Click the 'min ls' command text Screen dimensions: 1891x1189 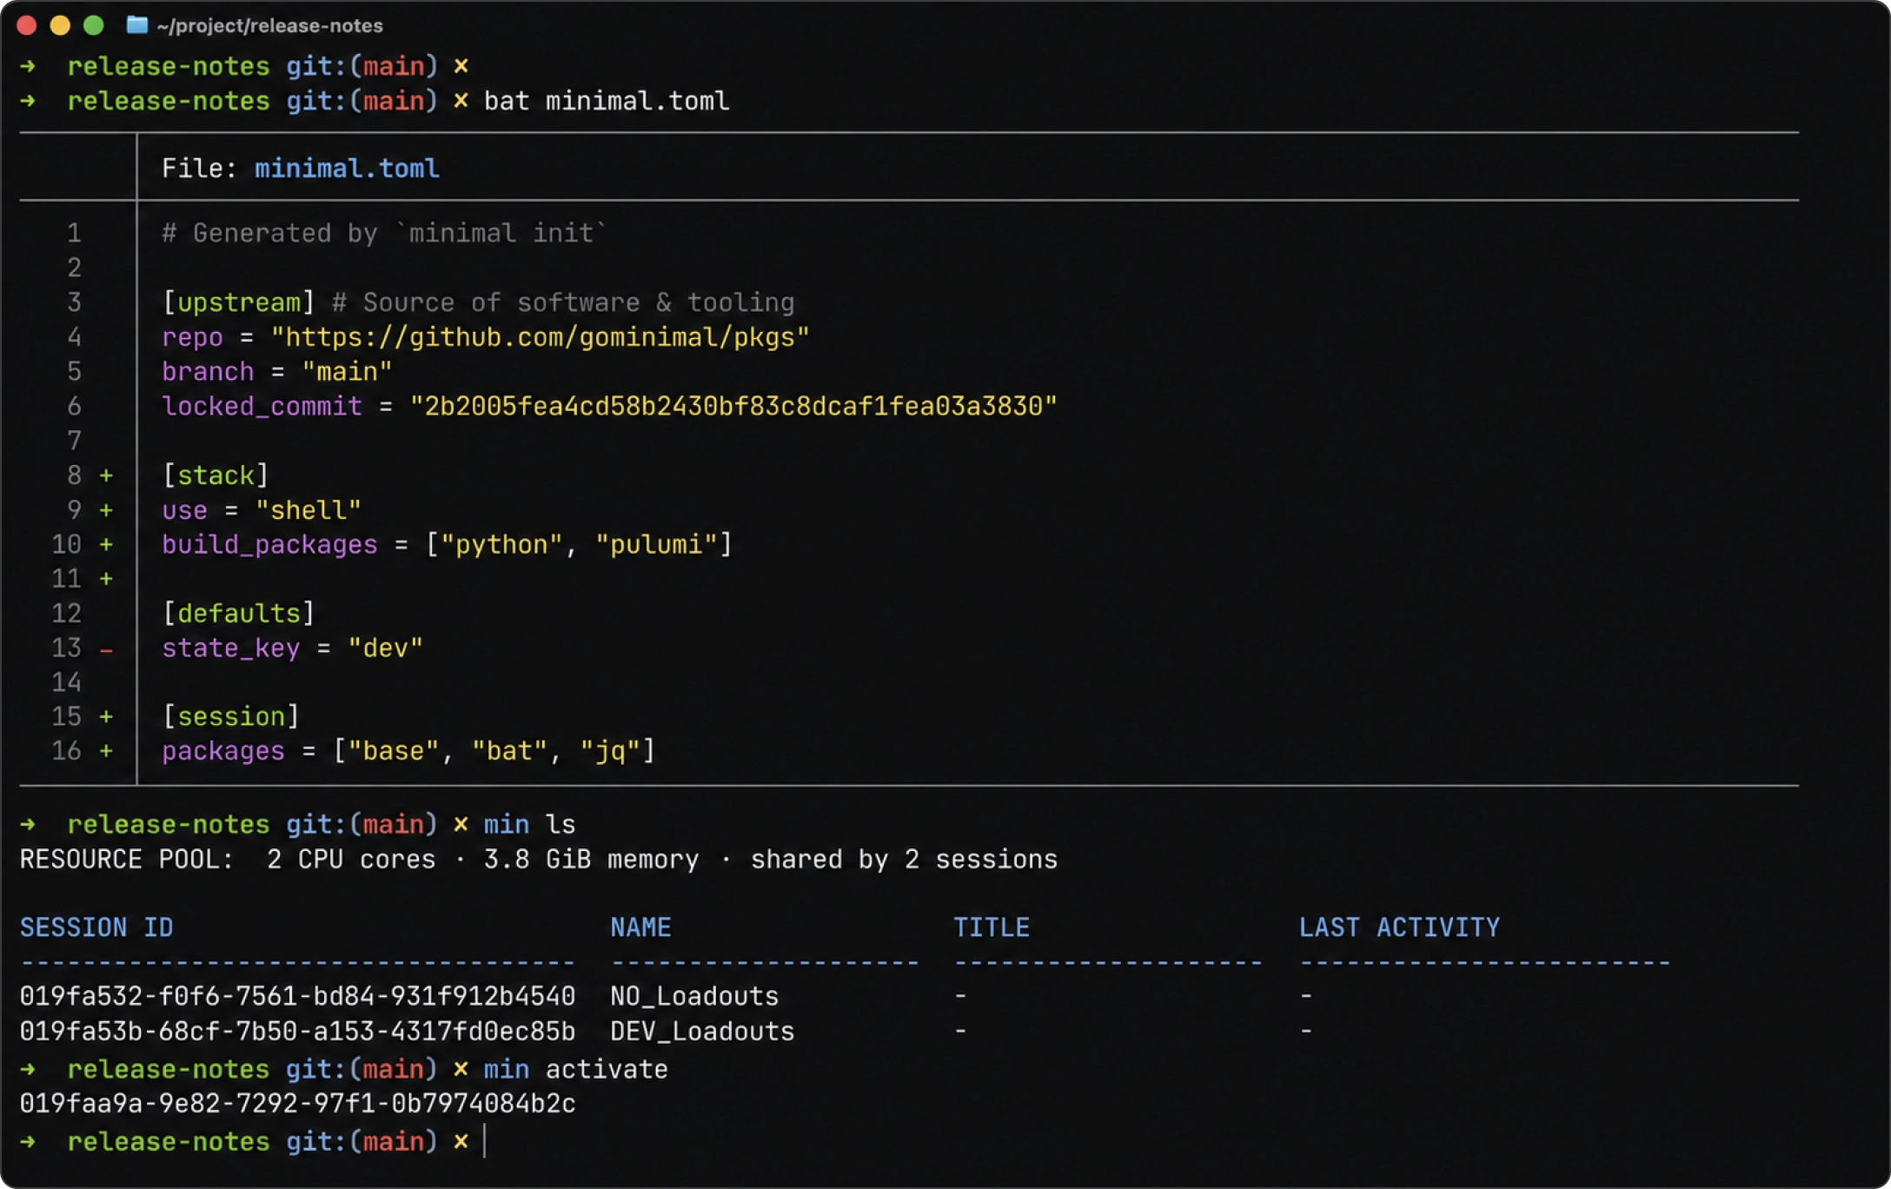coord(530,825)
